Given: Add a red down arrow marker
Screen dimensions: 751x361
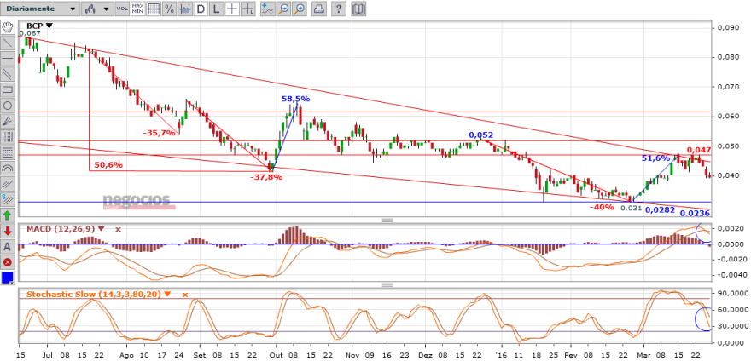Looking at the screenshot, I should pyautogui.click(x=8, y=231).
